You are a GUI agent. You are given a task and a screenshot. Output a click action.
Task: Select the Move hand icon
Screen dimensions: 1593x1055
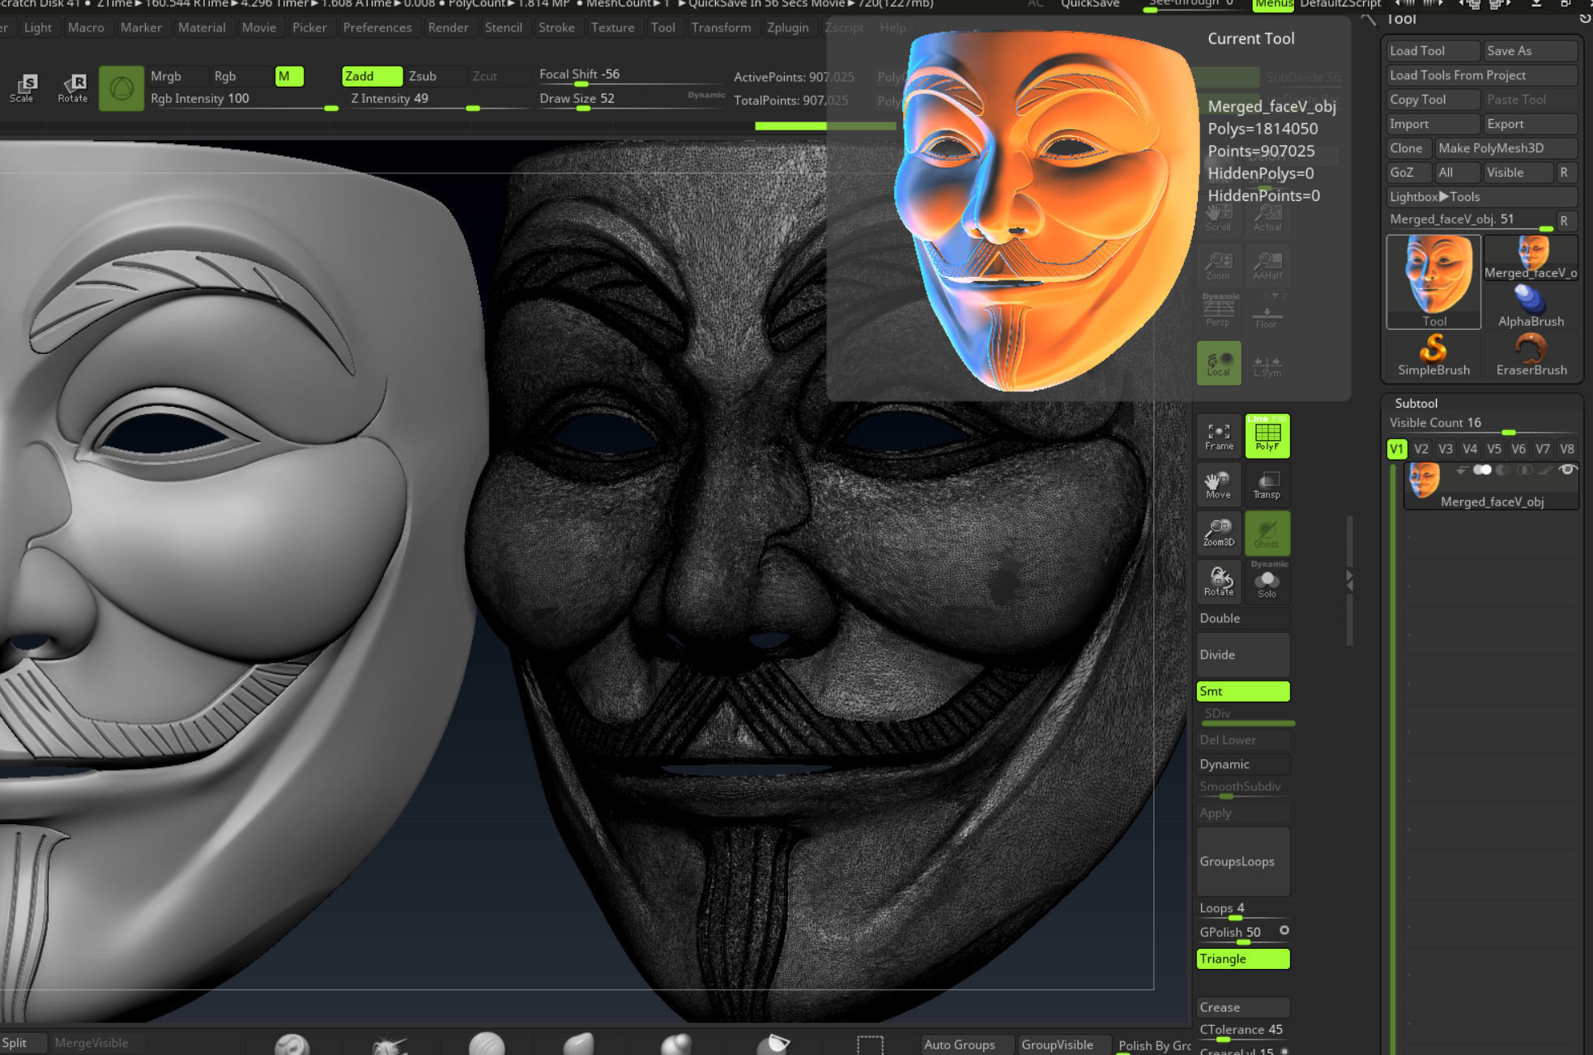coord(1219,485)
